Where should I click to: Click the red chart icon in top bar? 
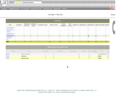[x=111, y=8]
